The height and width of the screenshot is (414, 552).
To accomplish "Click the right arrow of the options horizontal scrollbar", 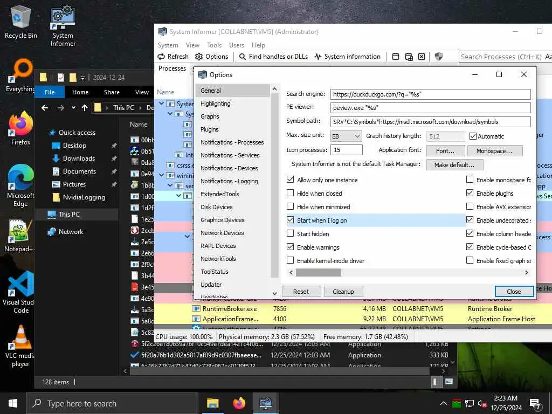I will (x=527, y=272).
